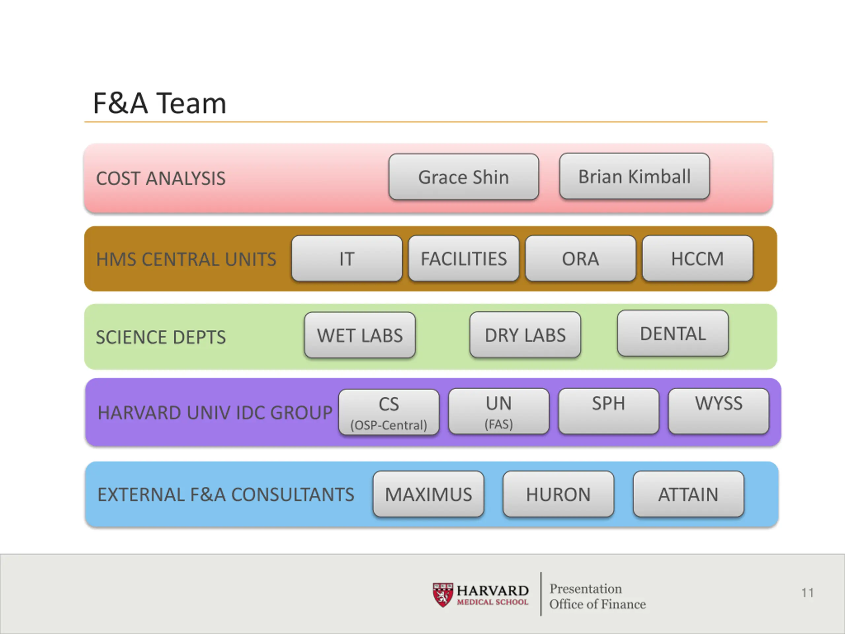Select the HCCM box
The height and width of the screenshot is (634, 845).
[697, 258]
